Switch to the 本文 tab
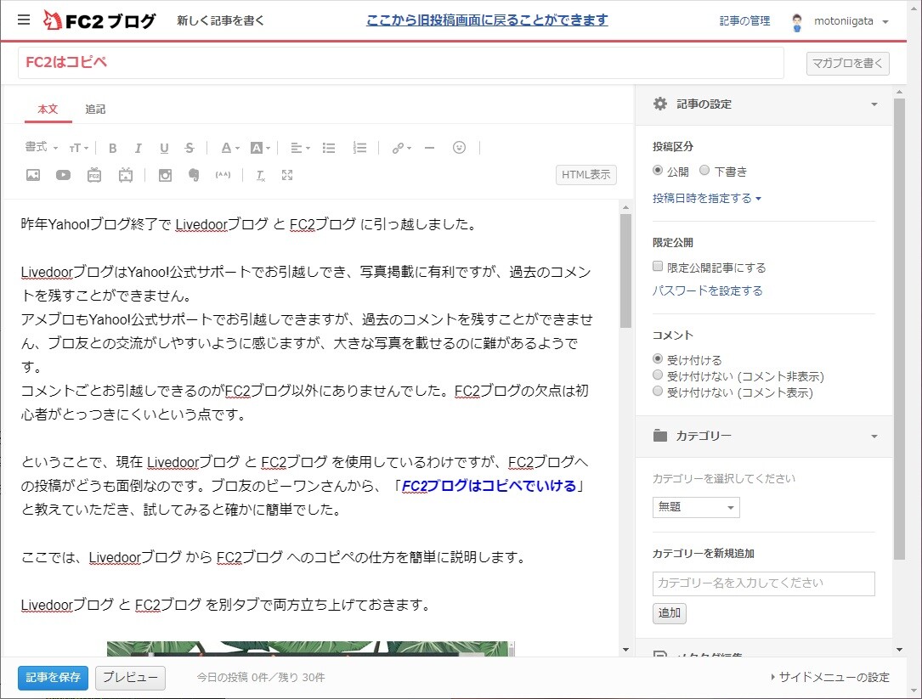 48,110
